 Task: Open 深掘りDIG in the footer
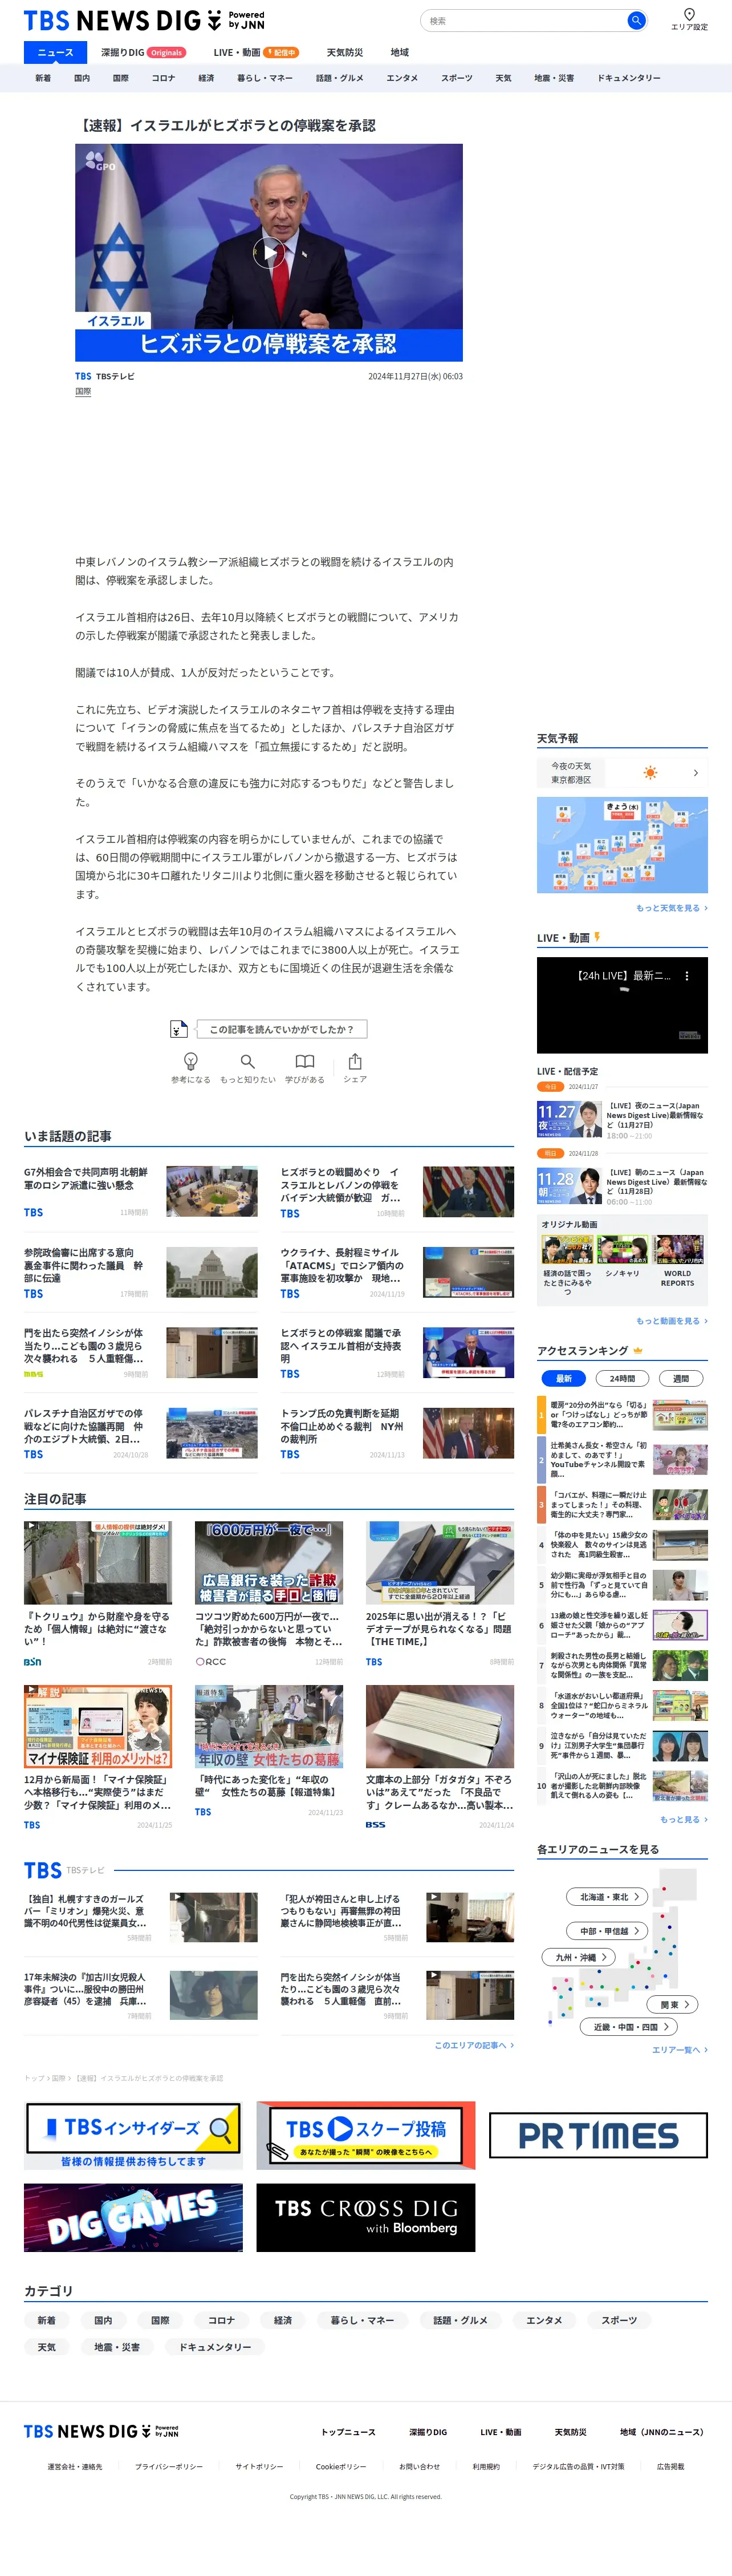pos(428,2432)
